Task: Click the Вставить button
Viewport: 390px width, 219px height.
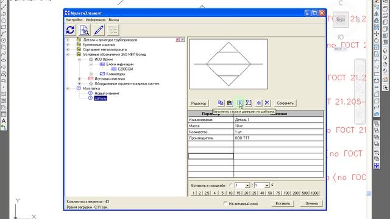Action: 283,203
